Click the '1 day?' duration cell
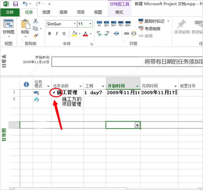 pos(95,92)
